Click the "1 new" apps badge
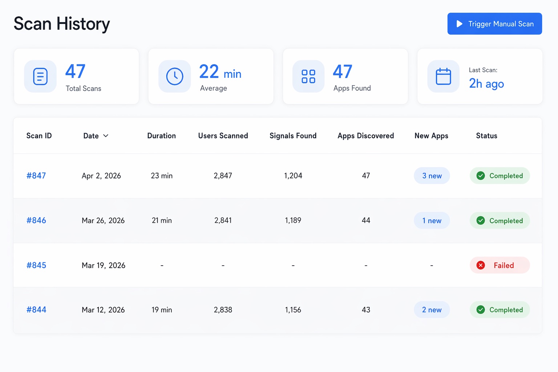Viewport: 558px width, 372px height. coord(432,221)
